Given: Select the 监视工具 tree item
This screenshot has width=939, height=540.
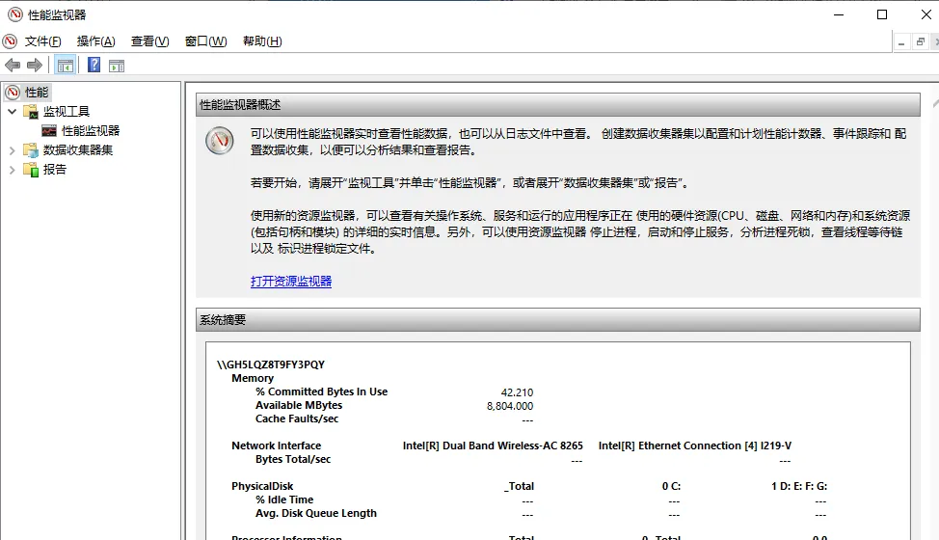Looking at the screenshot, I should pos(66,111).
